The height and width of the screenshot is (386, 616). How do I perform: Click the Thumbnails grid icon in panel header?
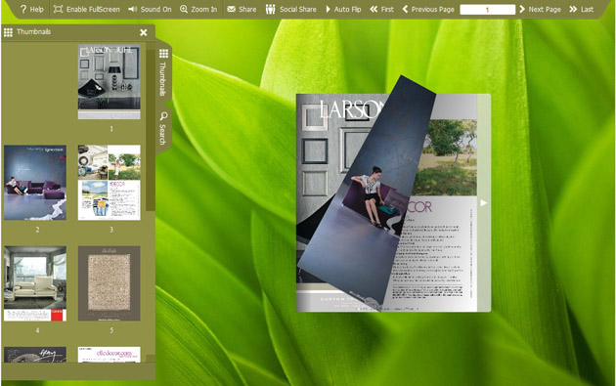8,32
